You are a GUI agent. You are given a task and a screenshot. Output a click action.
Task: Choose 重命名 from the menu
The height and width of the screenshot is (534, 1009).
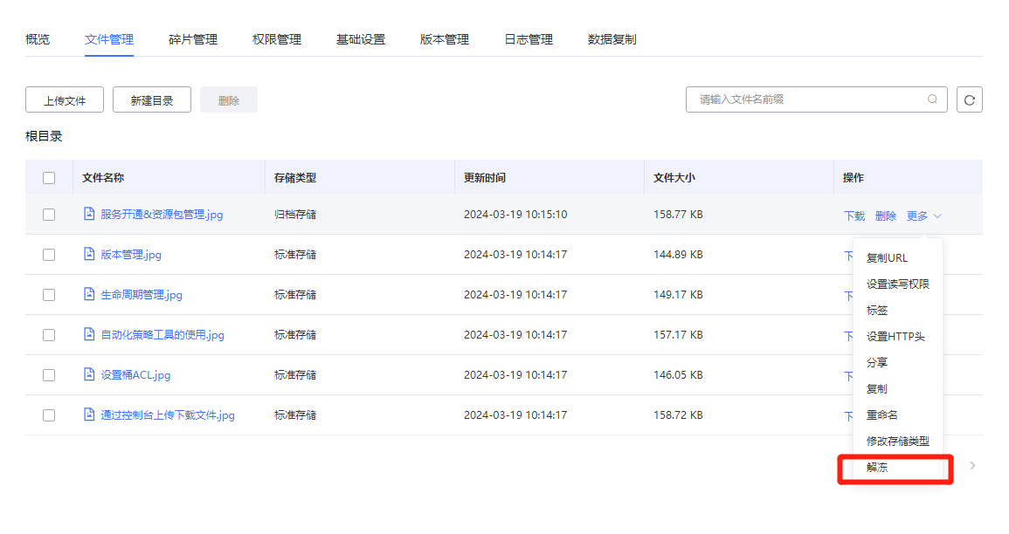881,415
